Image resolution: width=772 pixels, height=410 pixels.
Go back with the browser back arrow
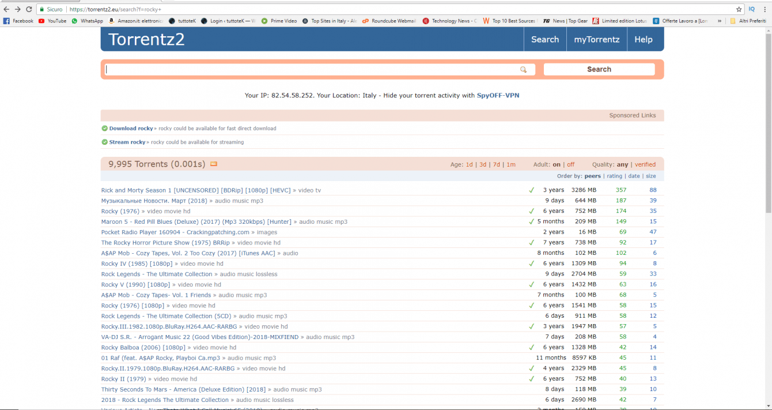pos(6,9)
